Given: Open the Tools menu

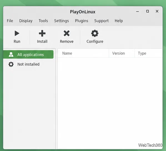Looking at the screenshot, I should click(x=43, y=21).
